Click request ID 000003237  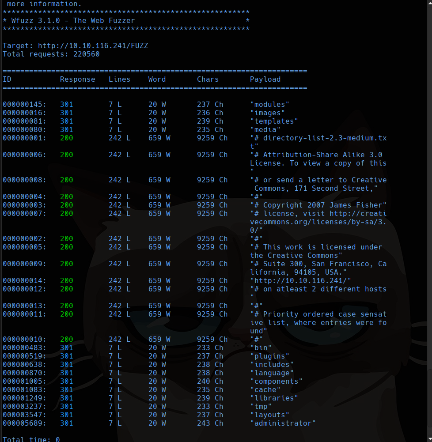25,407
